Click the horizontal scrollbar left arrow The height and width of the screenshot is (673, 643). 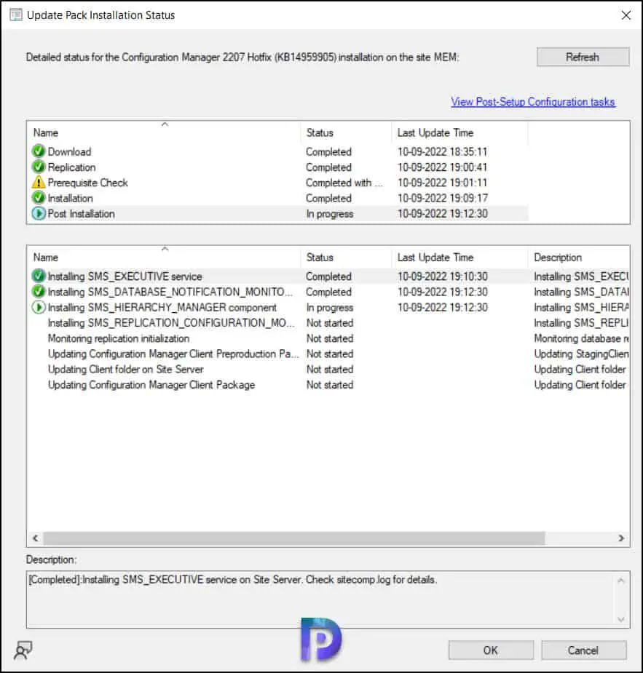tap(35, 538)
